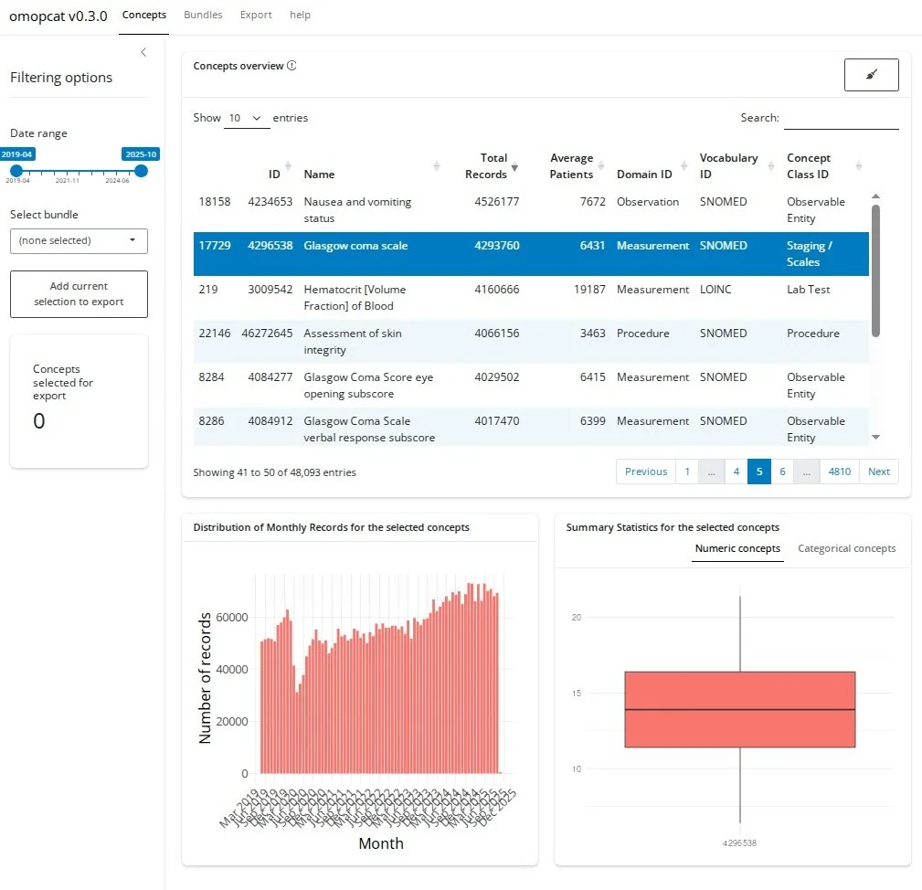This screenshot has width=922, height=890.
Task: Click the Observation domain cell
Action: 647,202
